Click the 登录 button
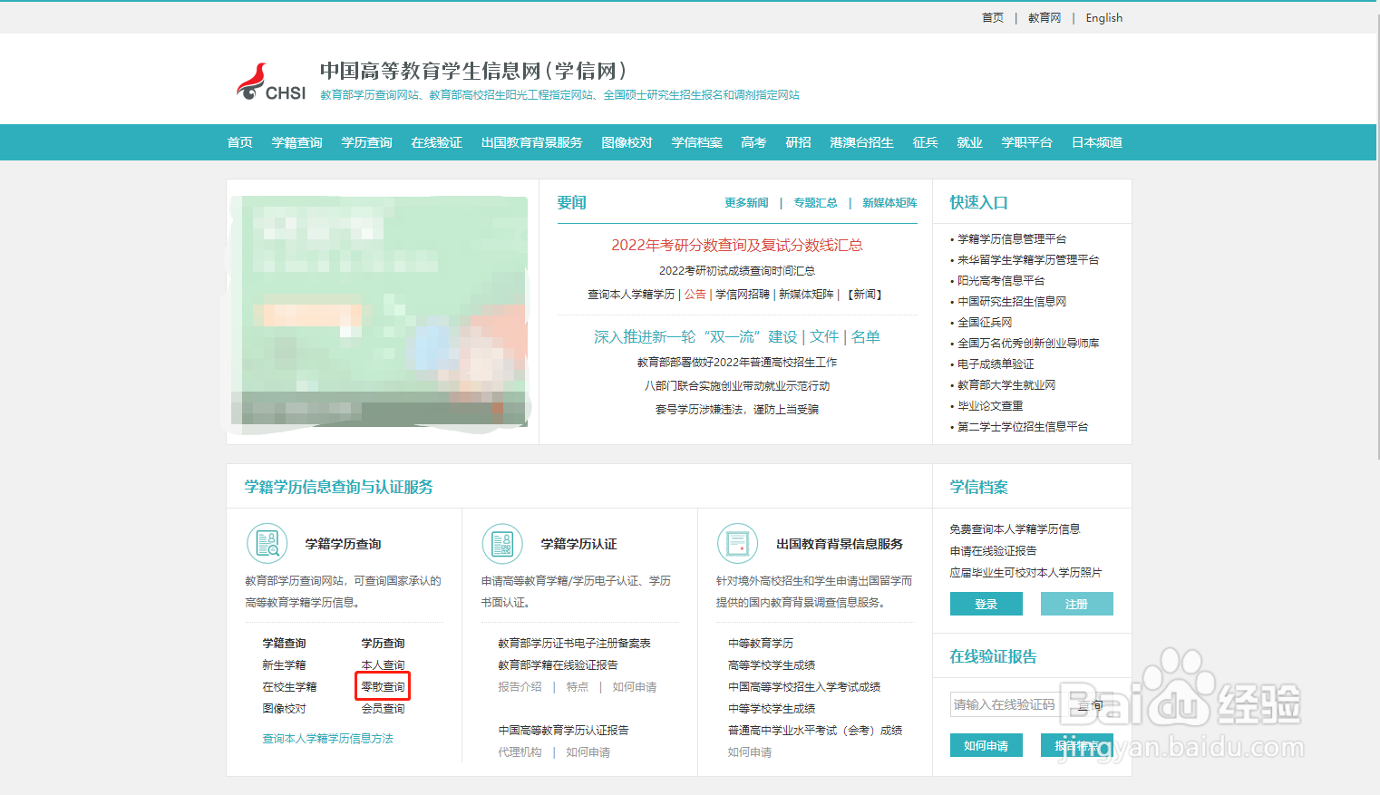Viewport: 1380px width, 795px height. pyautogui.click(x=986, y=604)
